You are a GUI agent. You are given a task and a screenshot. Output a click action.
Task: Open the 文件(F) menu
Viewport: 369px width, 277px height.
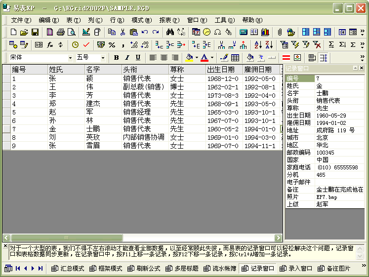[x=21, y=20]
